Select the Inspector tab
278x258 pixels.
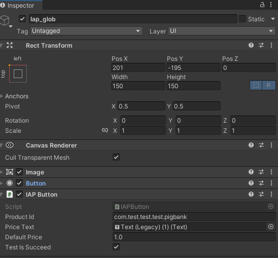tap(21, 5)
